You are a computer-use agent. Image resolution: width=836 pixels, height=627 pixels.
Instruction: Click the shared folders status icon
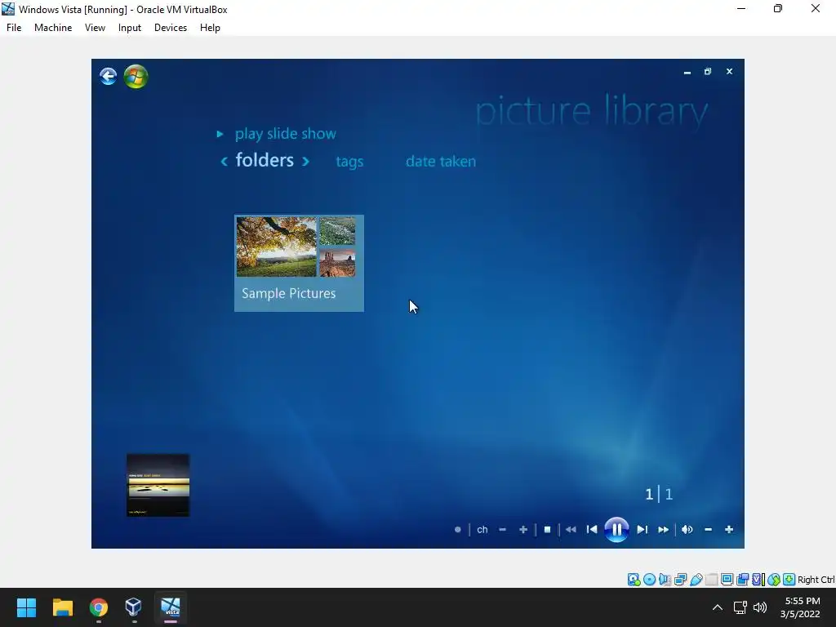click(x=711, y=580)
